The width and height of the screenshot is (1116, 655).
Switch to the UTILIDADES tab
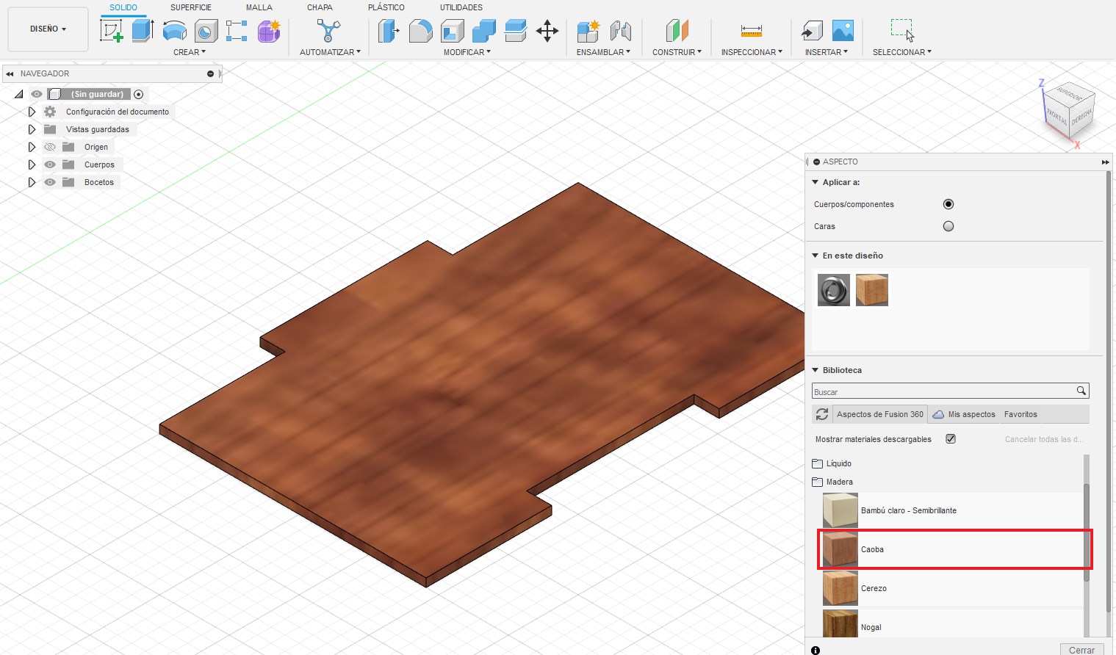(x=461, y=7)
